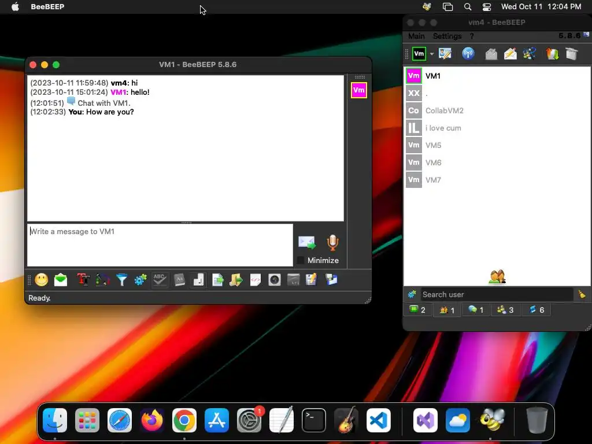Image resolution: width=592 pixels, height=444 pixels.
Task: Select user VM5 in the list
Action: (497, 145)
